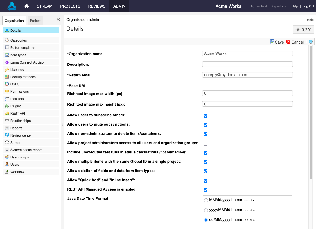Uncheck Allow users to subscribe others

pyautogui.click(x=205, y=115)
